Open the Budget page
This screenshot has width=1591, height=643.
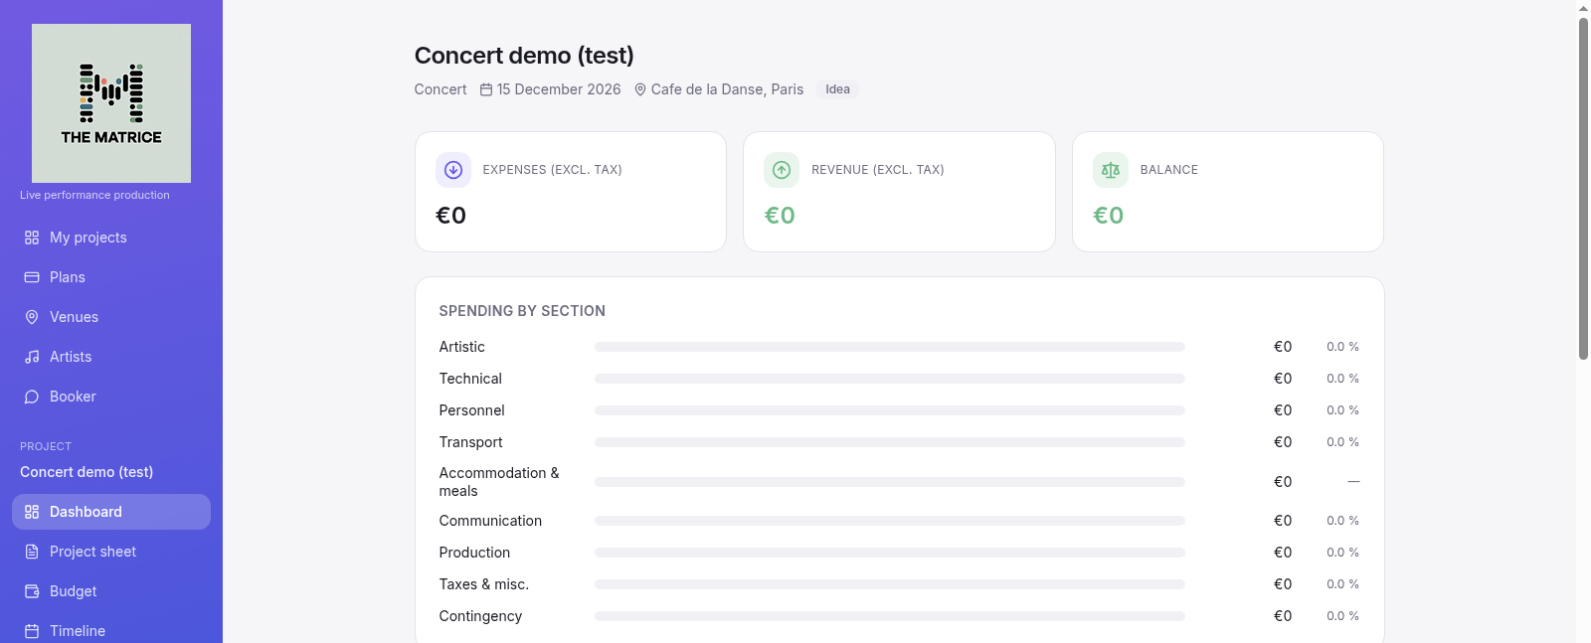click(x=111, y=591)
